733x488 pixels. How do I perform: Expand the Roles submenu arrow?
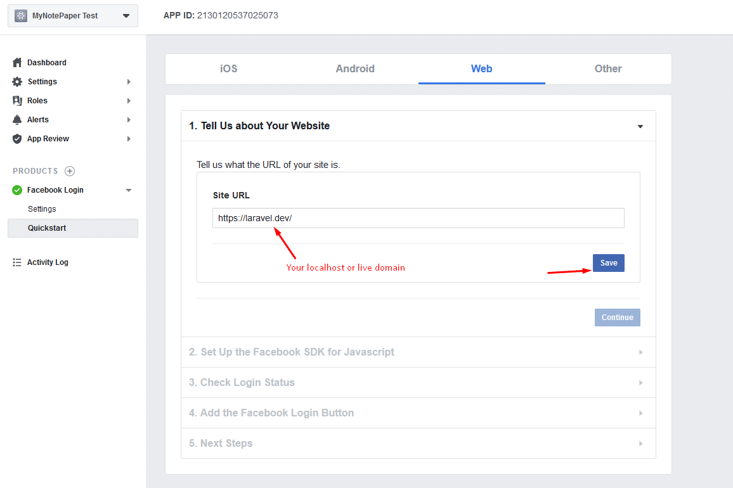tap(129, 101)
